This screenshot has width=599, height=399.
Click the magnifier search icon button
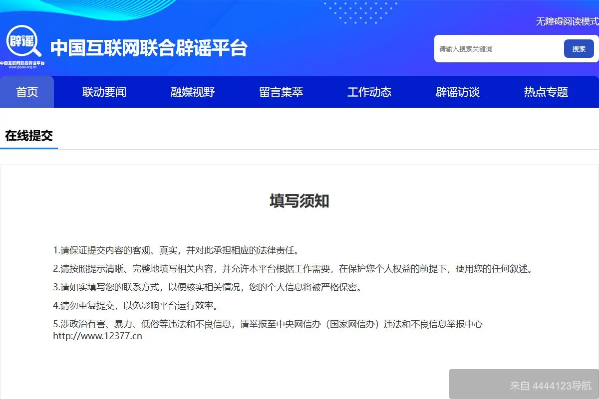coord(579,48)
